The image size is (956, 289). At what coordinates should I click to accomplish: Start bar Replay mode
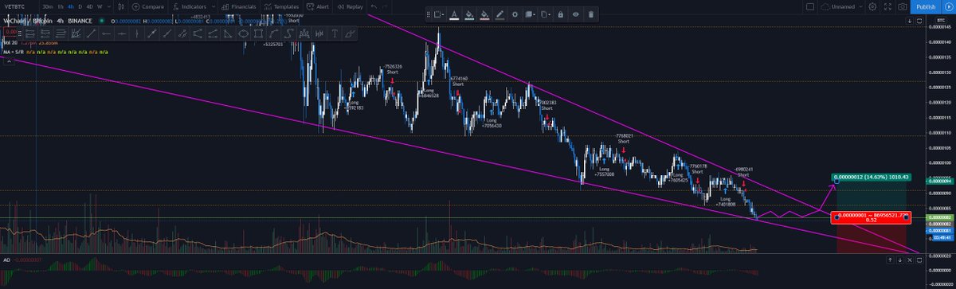click(x=351, y=6)
